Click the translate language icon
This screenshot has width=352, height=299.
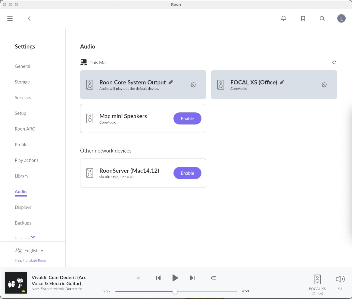pyautogui.click(x=18, y=250)
